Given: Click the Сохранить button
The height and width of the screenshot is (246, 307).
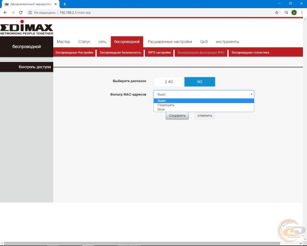Looking at the screenshot, I should coord(177,115).
